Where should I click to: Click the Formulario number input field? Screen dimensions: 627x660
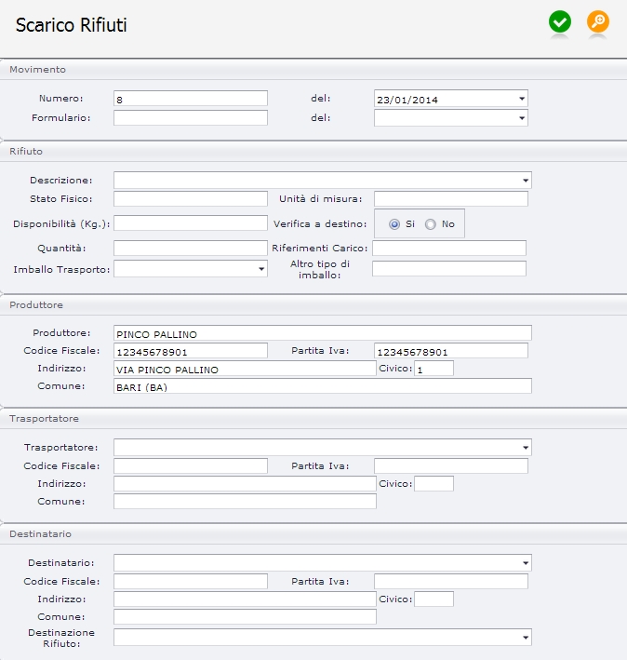pos(191,118)
